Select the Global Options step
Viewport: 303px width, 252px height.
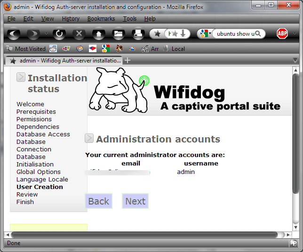click(39, 172)
